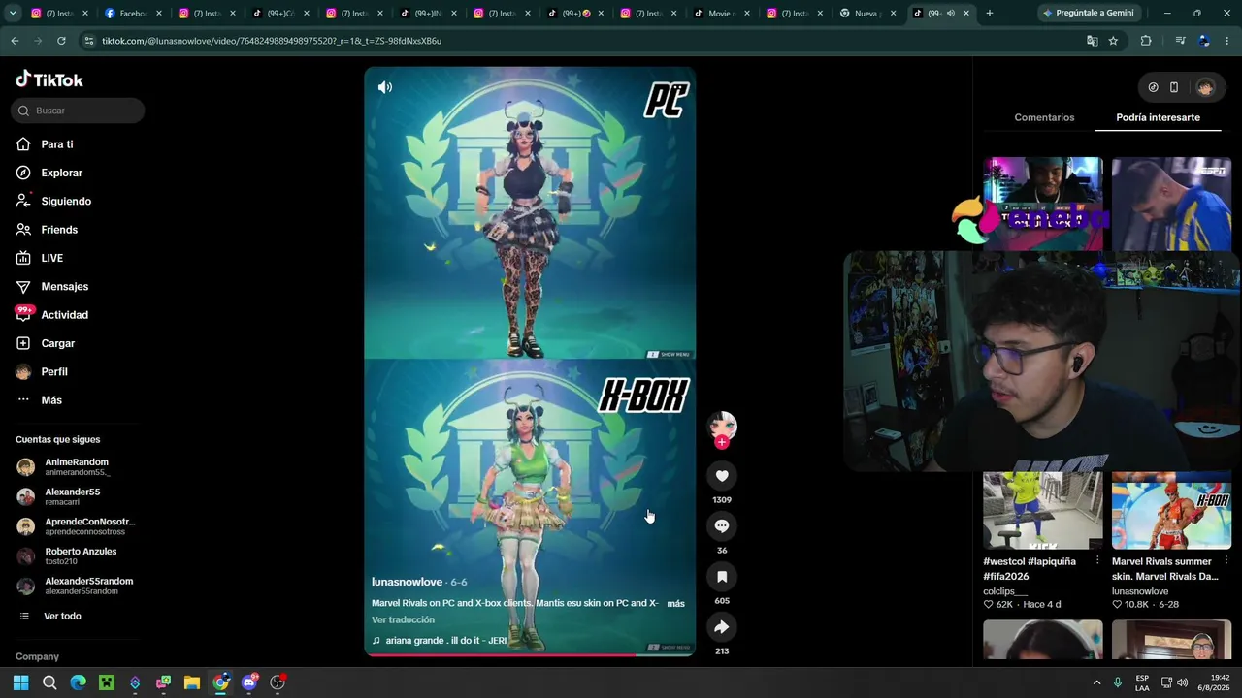Viewport: 1242px width, 698px height.
Task: Switch to the 'Nueva' browser tab
Action: (870, 14)
